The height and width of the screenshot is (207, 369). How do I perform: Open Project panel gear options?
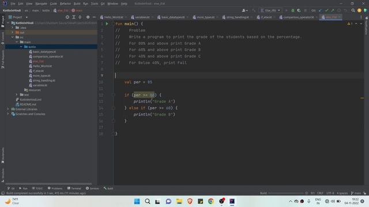[x=88, y=17]
